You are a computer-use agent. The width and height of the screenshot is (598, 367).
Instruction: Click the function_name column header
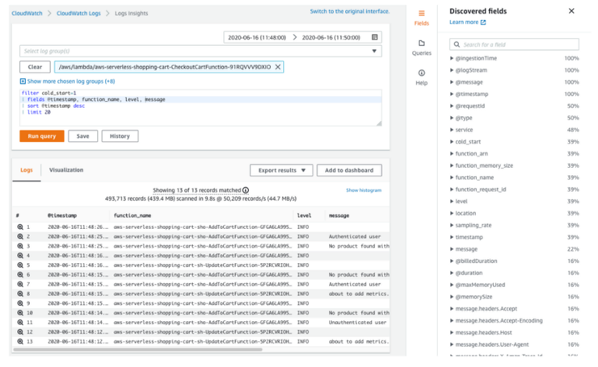click(133, 215)
